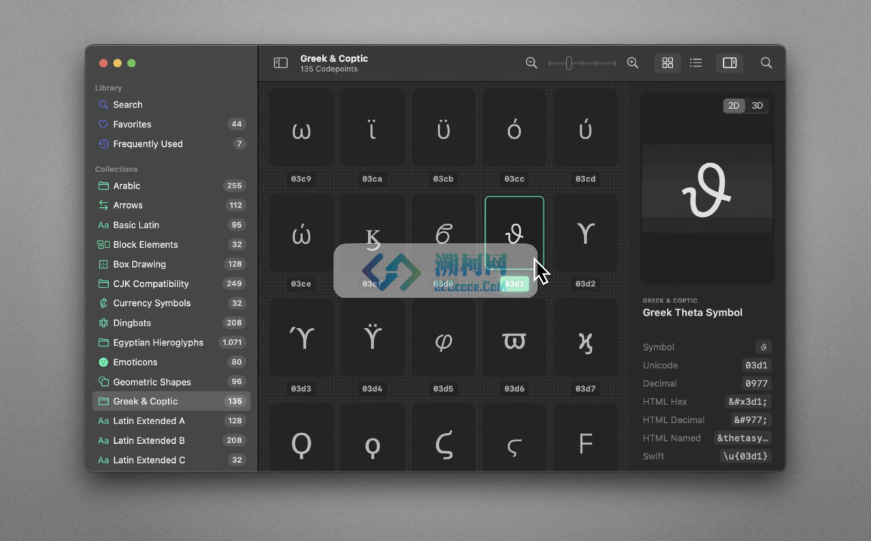Select the Dingbats collection
Viewport: 871px width, 541px height.
coord(171,323)
